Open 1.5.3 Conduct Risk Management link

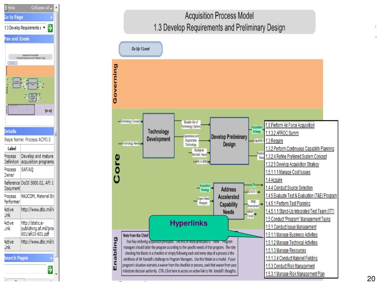point(290,266)
